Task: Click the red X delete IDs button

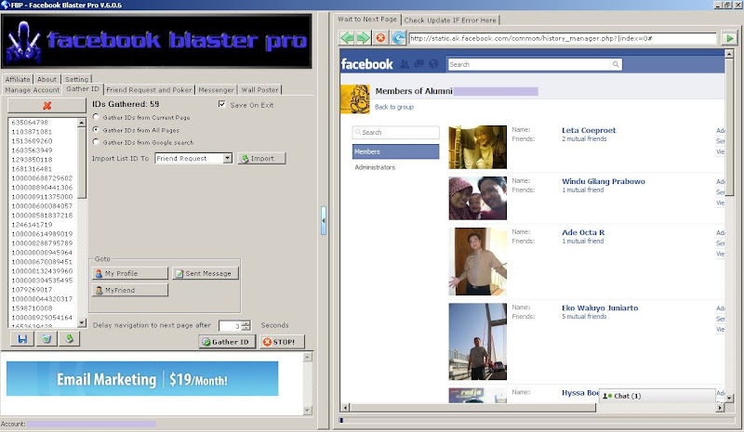Action: coord(46,105)
